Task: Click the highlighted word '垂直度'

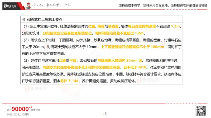Action: coord(113,26)
